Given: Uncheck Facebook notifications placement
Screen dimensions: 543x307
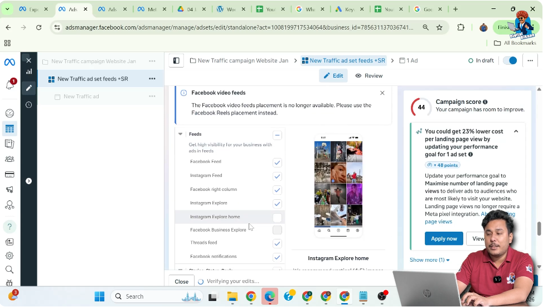Looking at the screenshot, I should 277,257.
